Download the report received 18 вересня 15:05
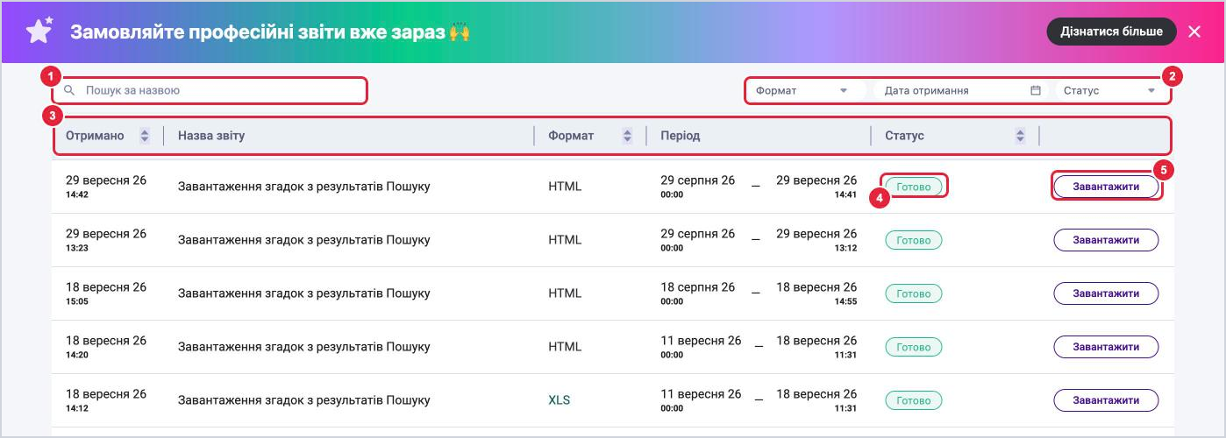 point(1106,293)
